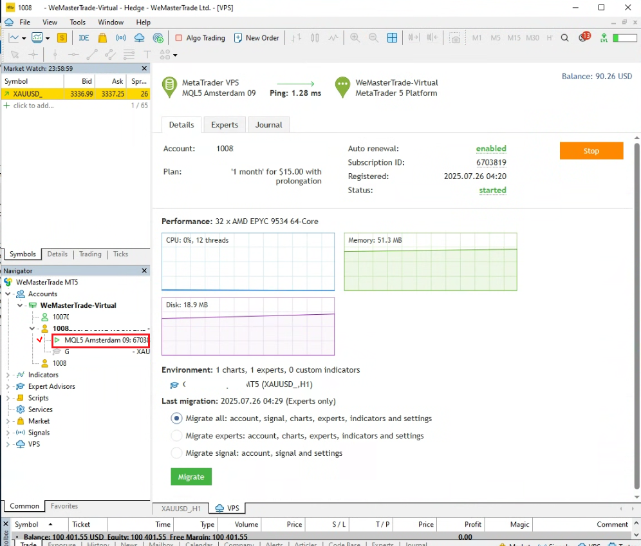Click the orange Stop button
The height and width of the screenshot is (546, 641).
(591, 151)
